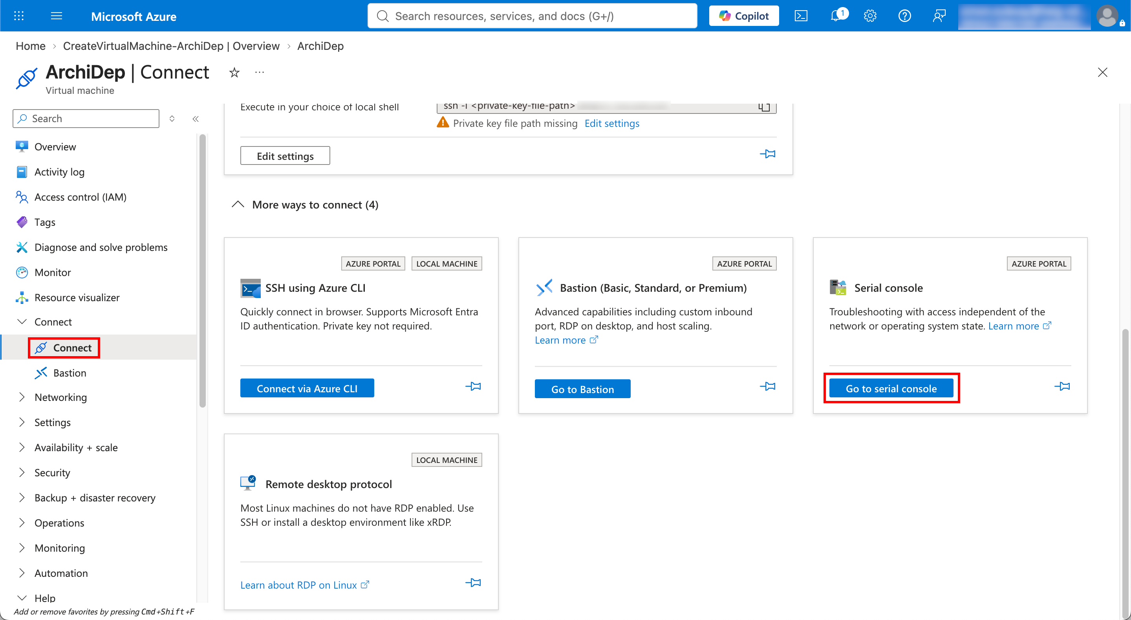Pin the Remote desktop protocol card

pos(473,582)
